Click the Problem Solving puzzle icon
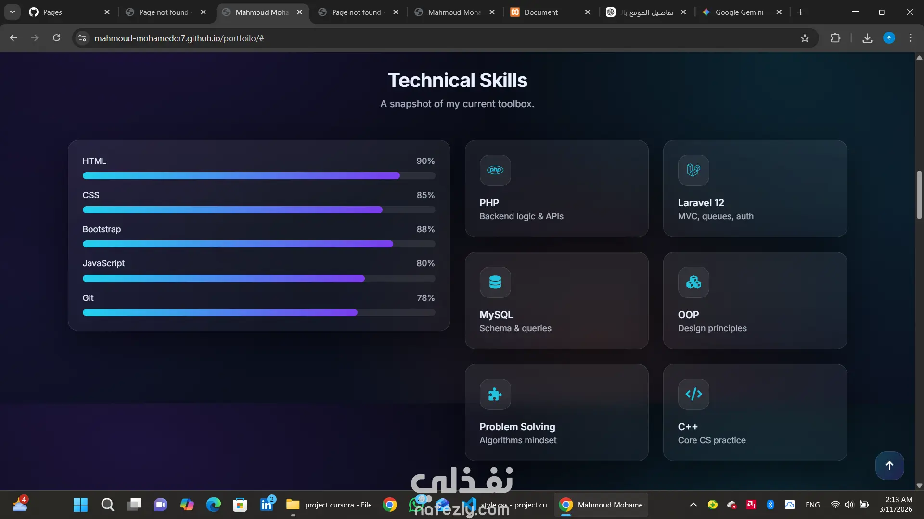Viewport: 924px width, 519px height. pyautogui.click(x=495, y=394)
